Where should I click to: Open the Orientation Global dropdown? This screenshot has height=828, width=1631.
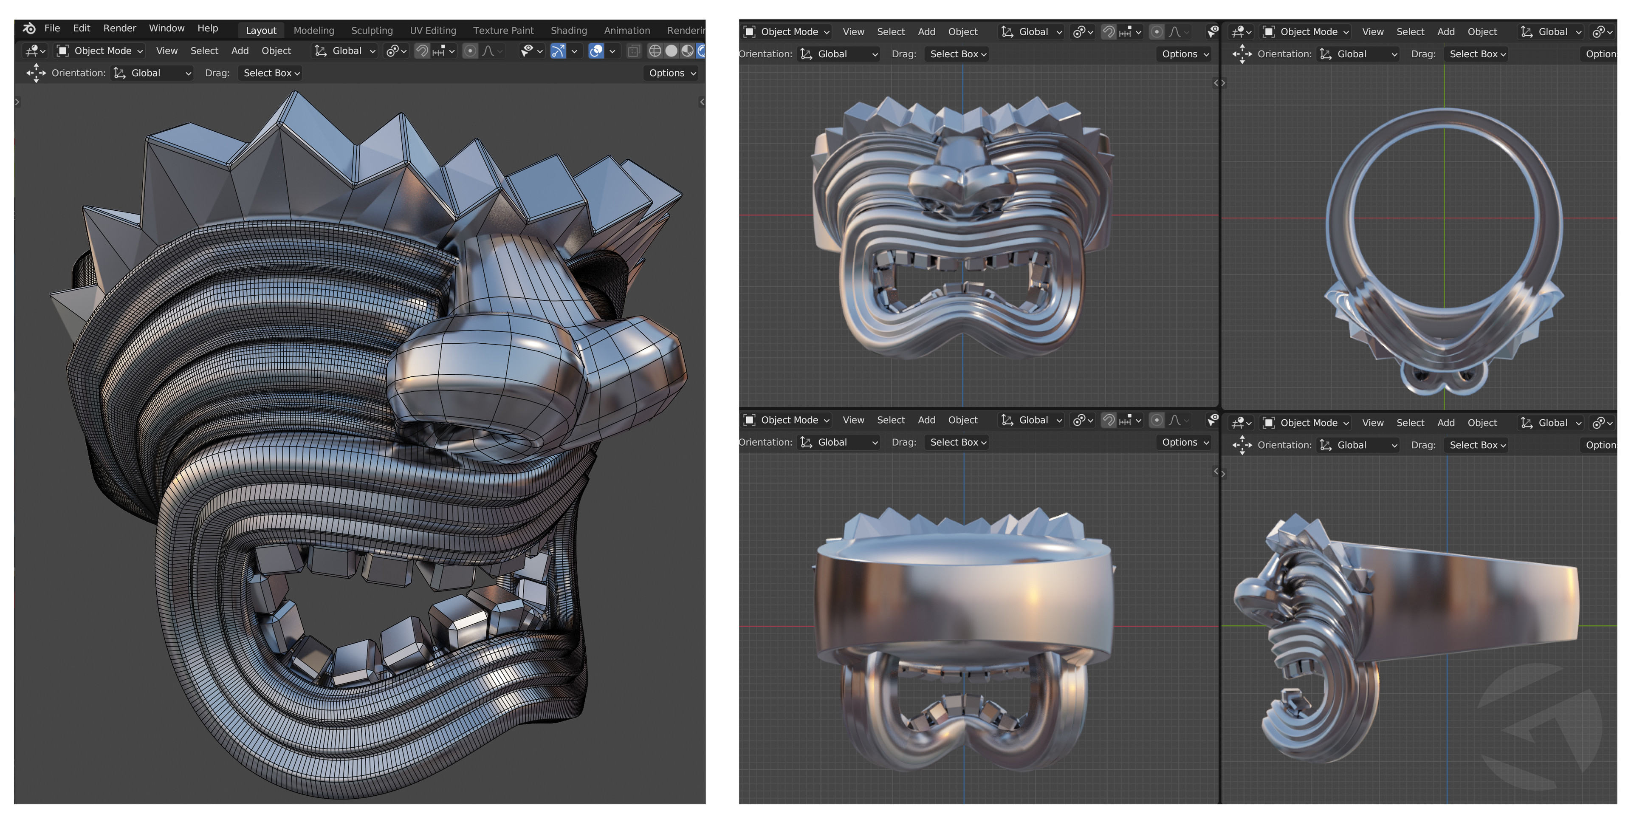[x=152, y=73]
